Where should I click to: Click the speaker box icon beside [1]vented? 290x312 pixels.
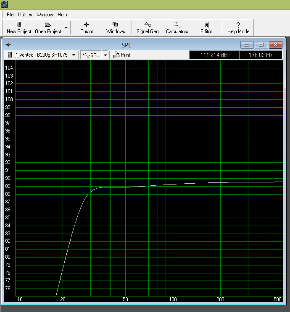[10, 55]
